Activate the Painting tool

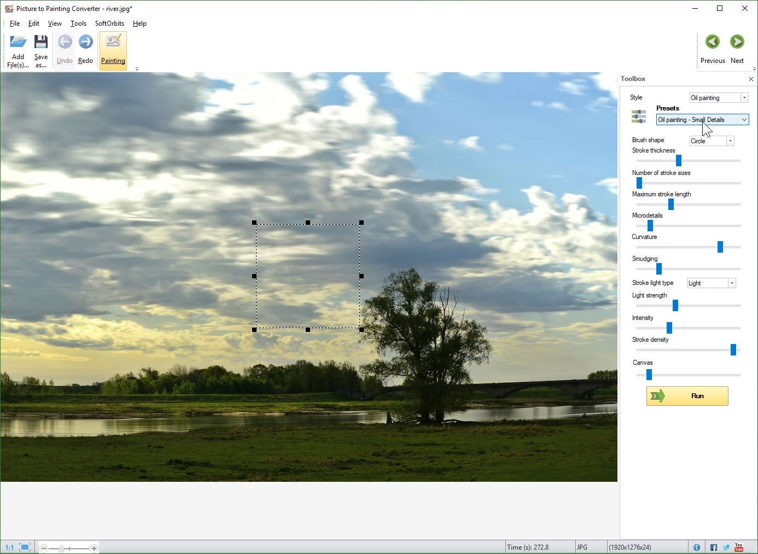click(113, 50)
